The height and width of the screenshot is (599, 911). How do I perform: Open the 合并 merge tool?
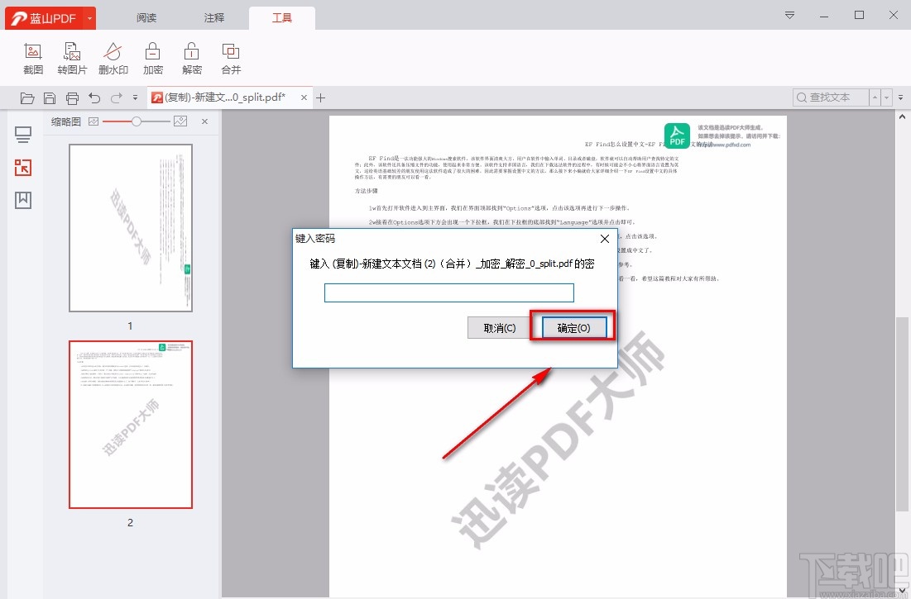[230, 58]
